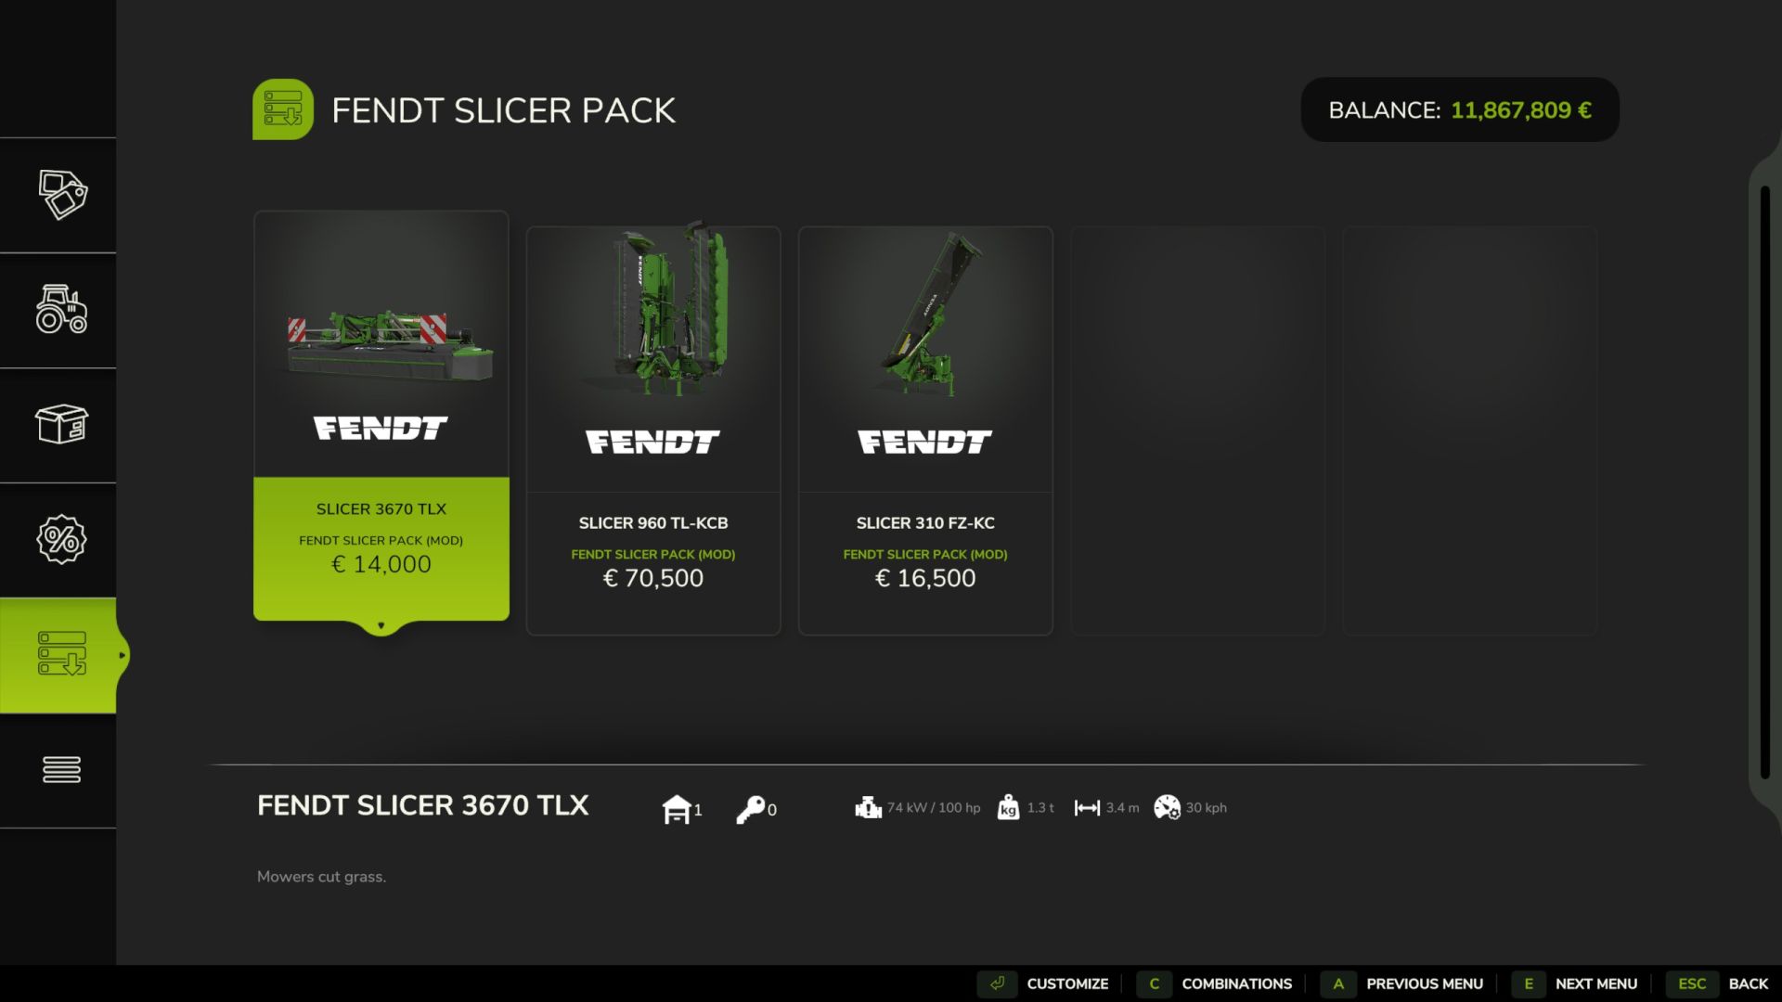Click the leased key count icon
This screenshot has height=1002, width=1782.
click(x=750, y=809)
